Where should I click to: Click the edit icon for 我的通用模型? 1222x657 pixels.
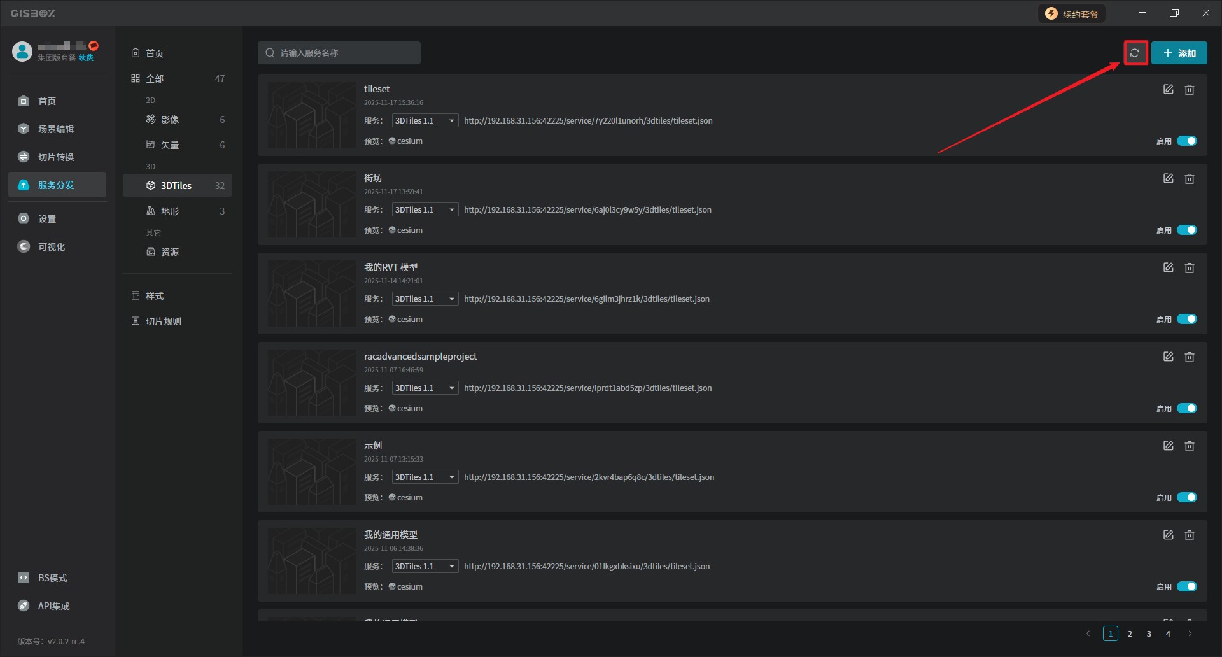1168,535
